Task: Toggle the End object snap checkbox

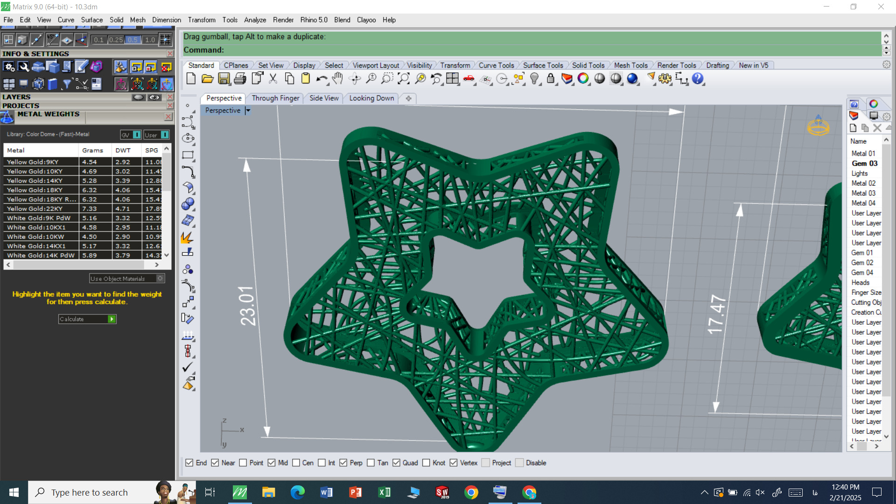Action: coord(189,462)
